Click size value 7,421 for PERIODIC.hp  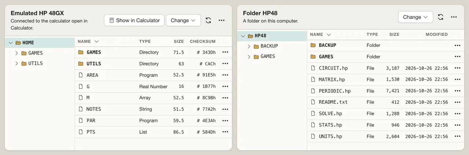point(393,91)
